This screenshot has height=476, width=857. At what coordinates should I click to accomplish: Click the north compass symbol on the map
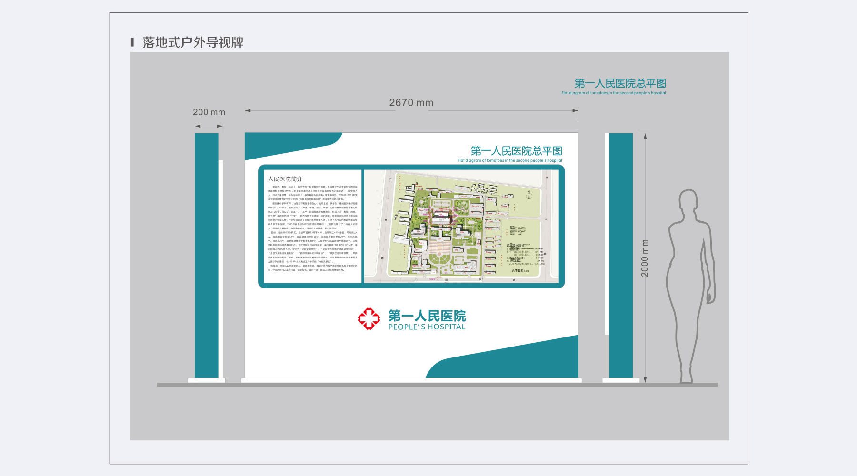[529, 195]
